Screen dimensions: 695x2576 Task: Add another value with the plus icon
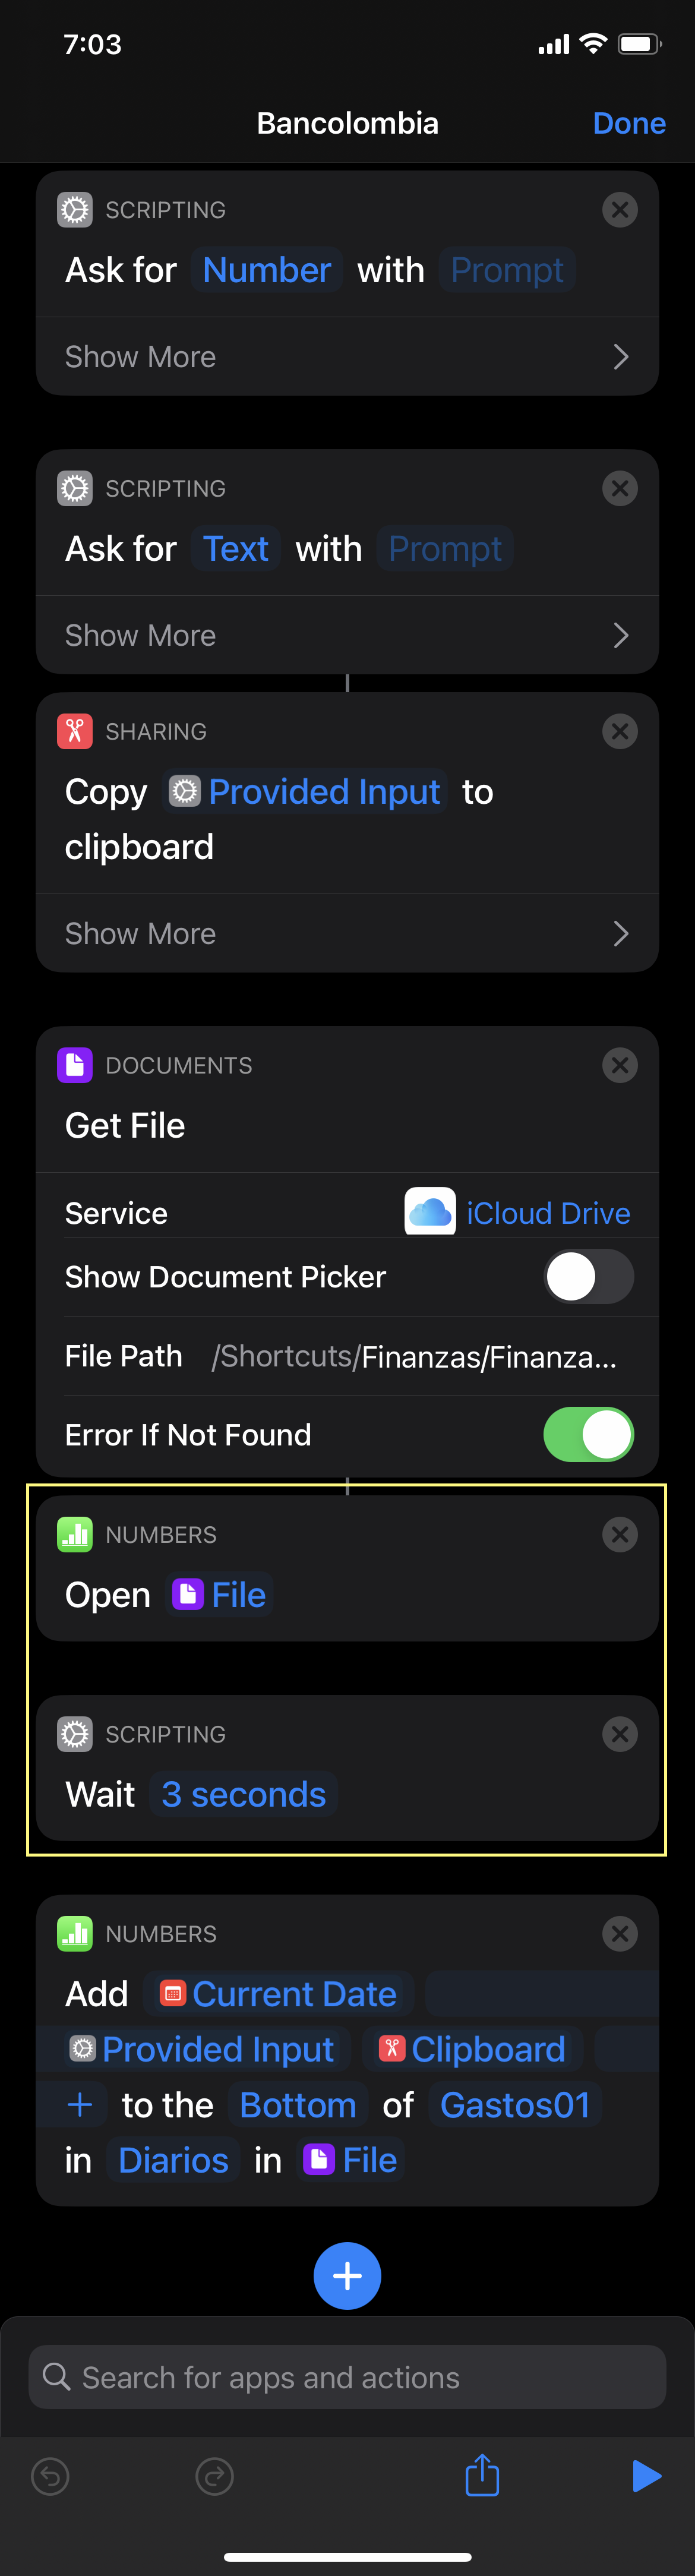tap(80, 2104)
